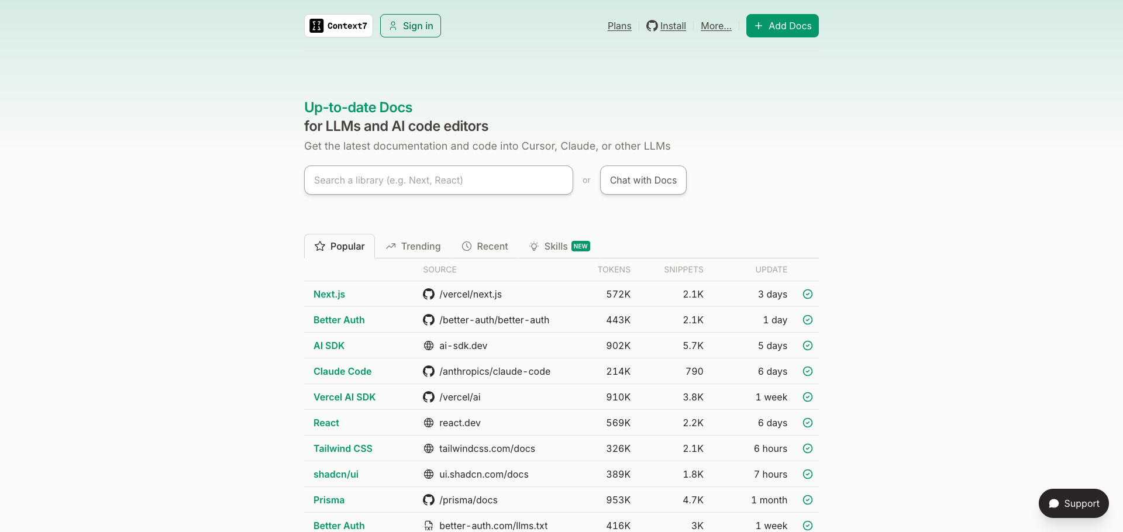Click the trending arrow icon on the Trending tab
1123x532 pixels.
390,246
